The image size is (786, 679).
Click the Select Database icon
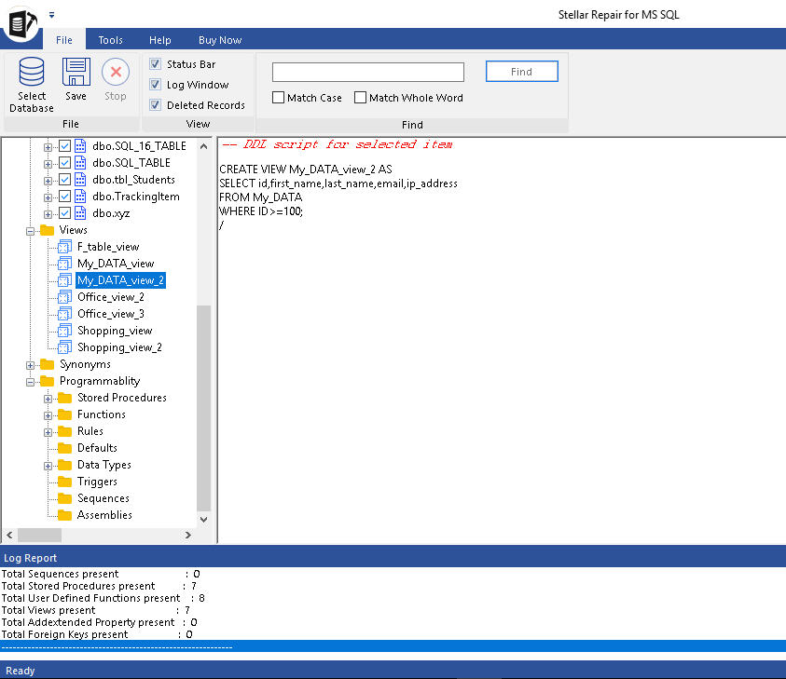point(32,73)
